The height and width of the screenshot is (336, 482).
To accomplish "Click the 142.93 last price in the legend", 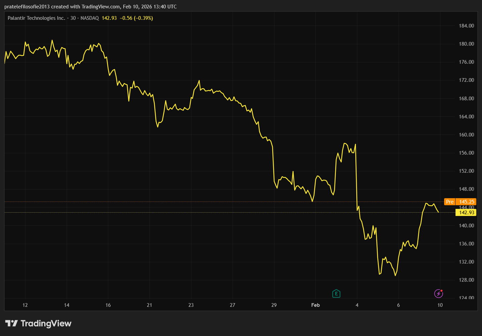I will [109, 18].
